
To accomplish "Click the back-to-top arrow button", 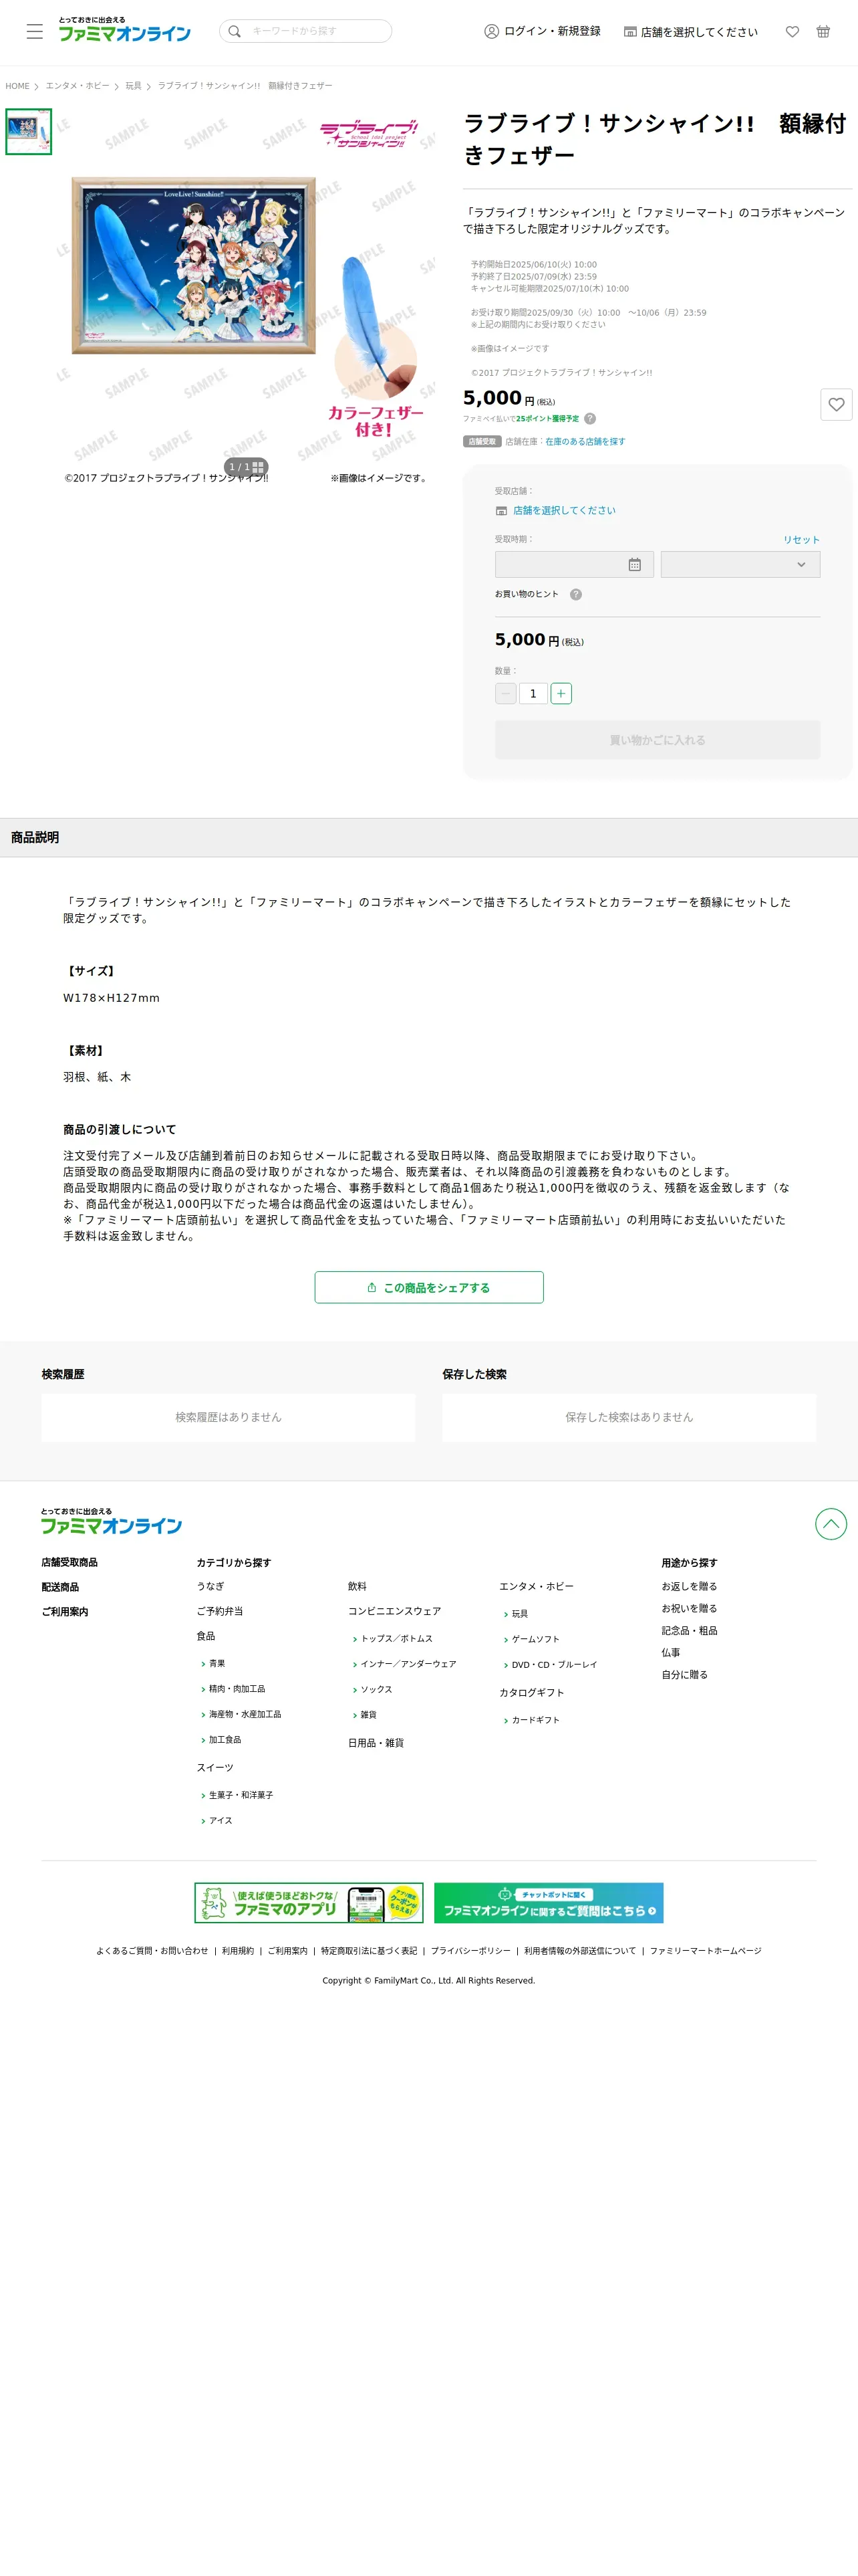I will [x=831, y=1524].
